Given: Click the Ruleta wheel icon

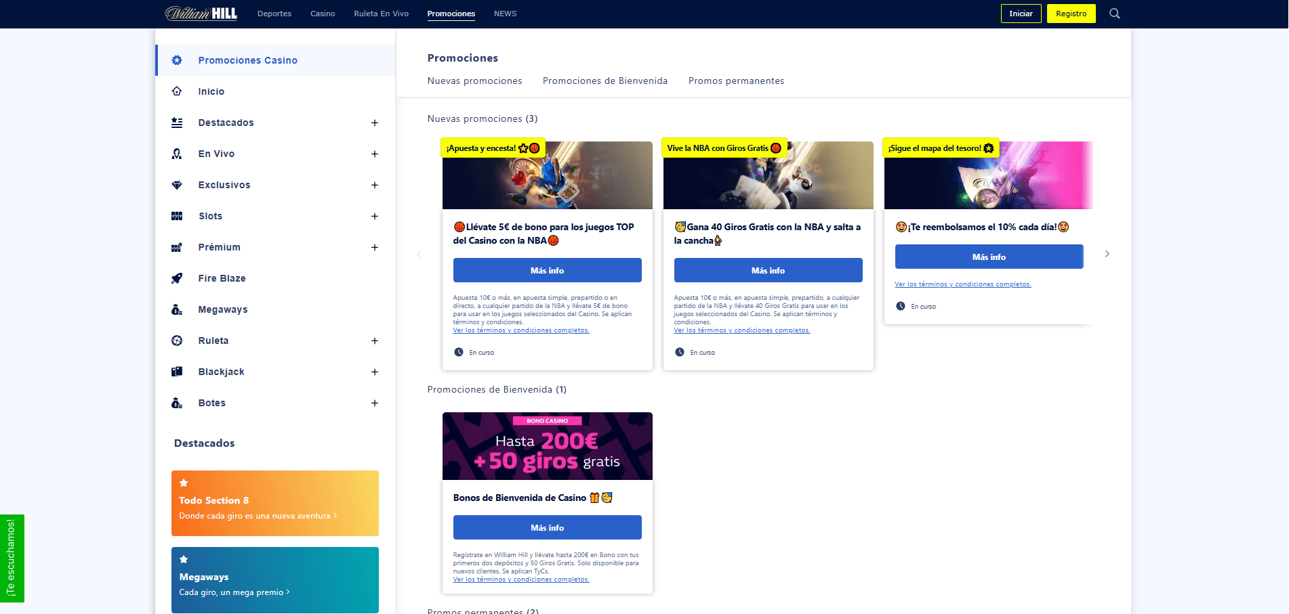Looking at the screenshot, I should coord(177,341).
